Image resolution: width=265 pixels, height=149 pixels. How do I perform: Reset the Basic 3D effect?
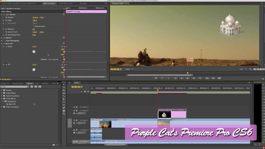(64, 43)
